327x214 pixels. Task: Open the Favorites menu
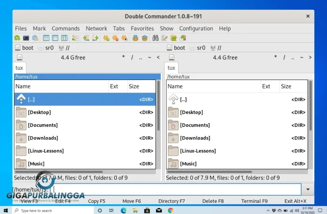tap(142, 28)
